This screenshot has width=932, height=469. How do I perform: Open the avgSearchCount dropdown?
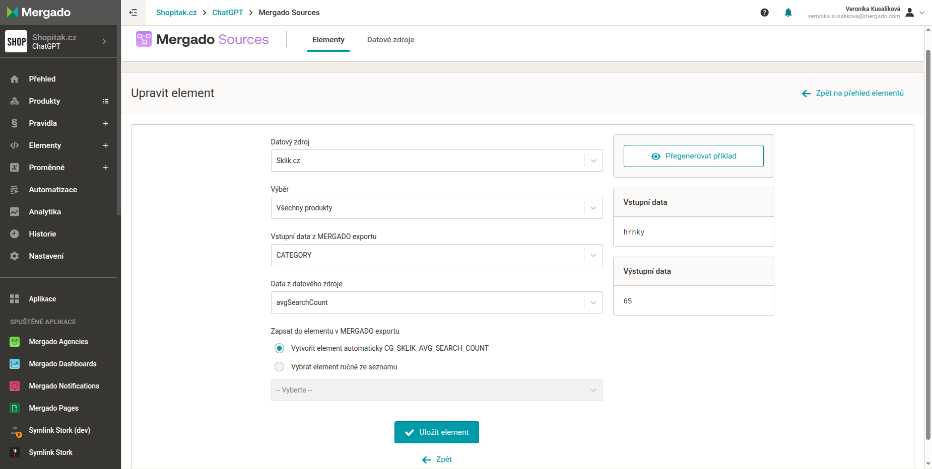[x=437, y=302]
